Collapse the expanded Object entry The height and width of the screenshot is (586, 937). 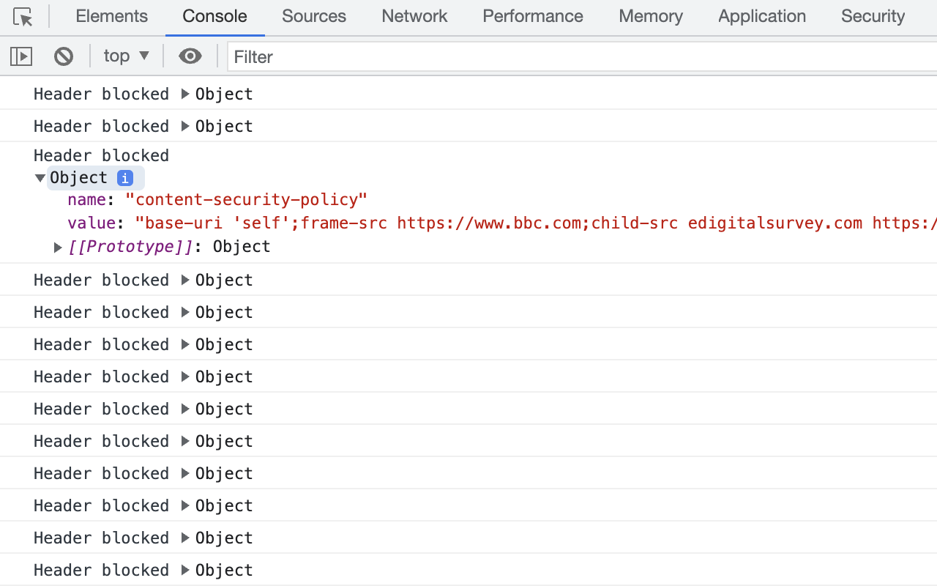point(40,178)
